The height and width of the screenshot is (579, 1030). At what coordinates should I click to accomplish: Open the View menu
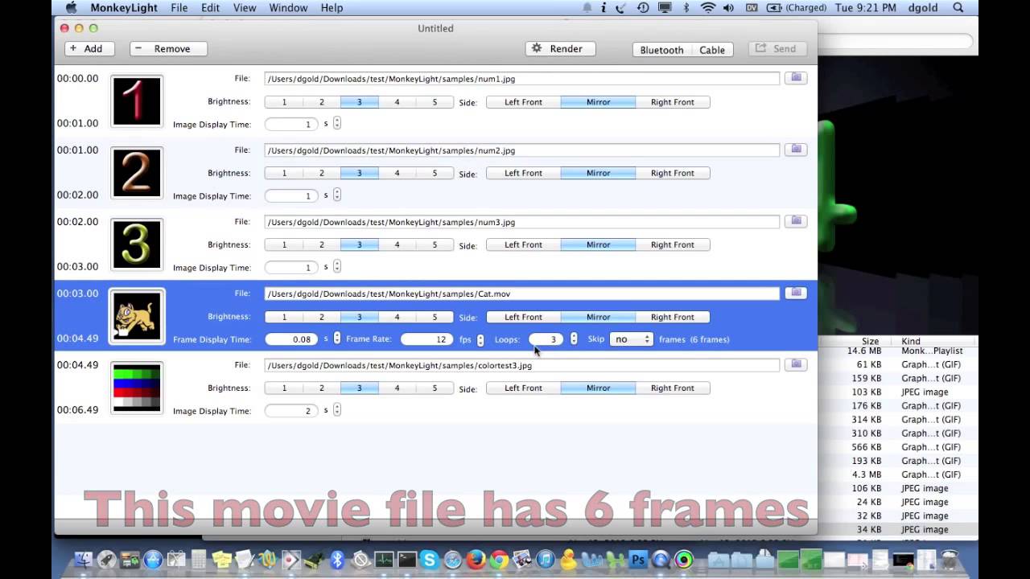click(x=245, y=7)
